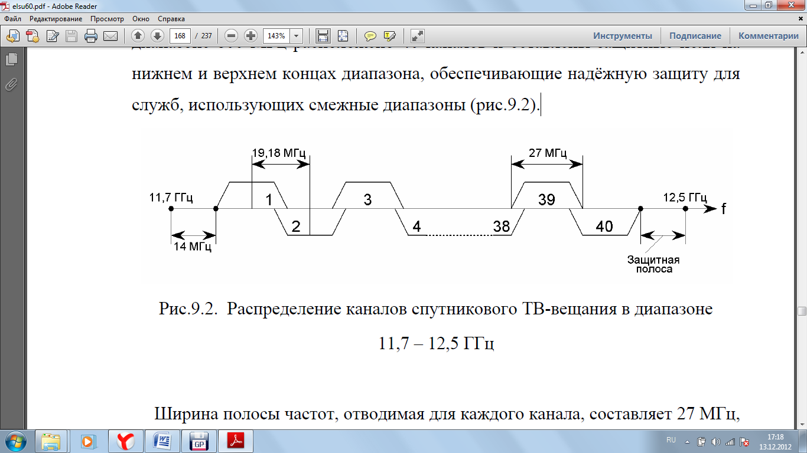Viewport: 807px width, 453px height.
Task: Click the 11,7 – 12,5 ГГц caption line
Action: (x=436, y=342)
